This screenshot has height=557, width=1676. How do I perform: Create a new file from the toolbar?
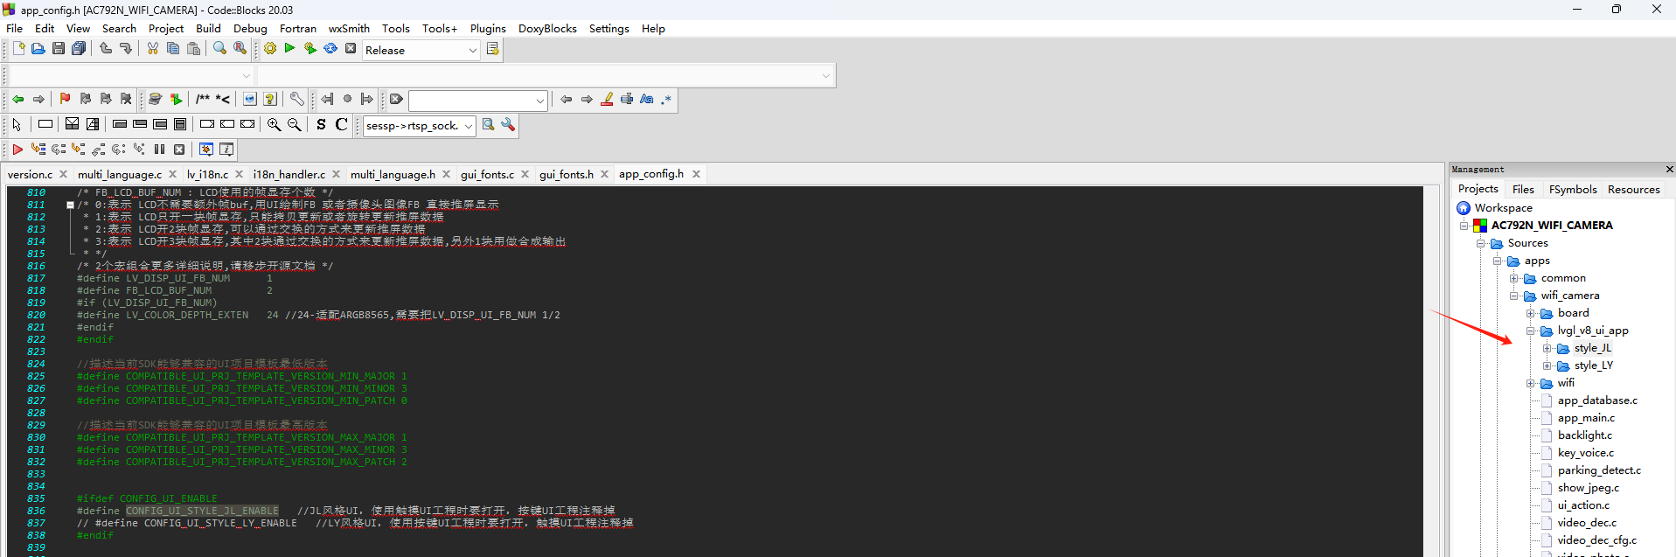coord(18,49)
